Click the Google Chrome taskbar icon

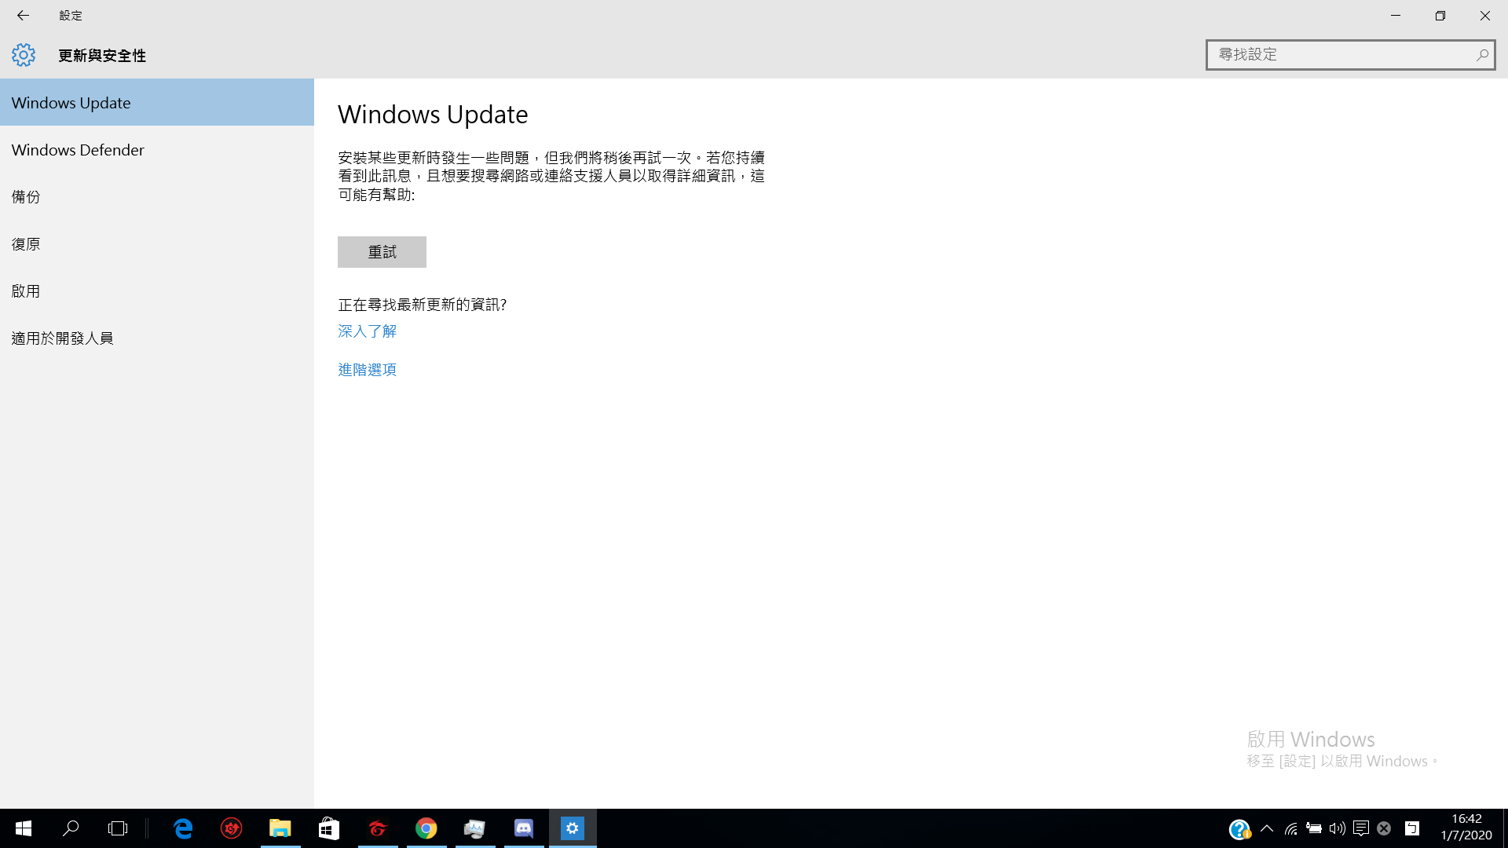coord(426,828)
